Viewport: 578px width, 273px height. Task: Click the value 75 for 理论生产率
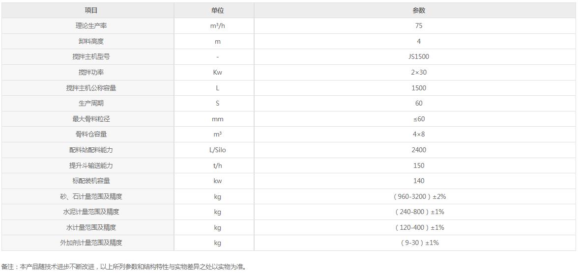coord(419,26)
